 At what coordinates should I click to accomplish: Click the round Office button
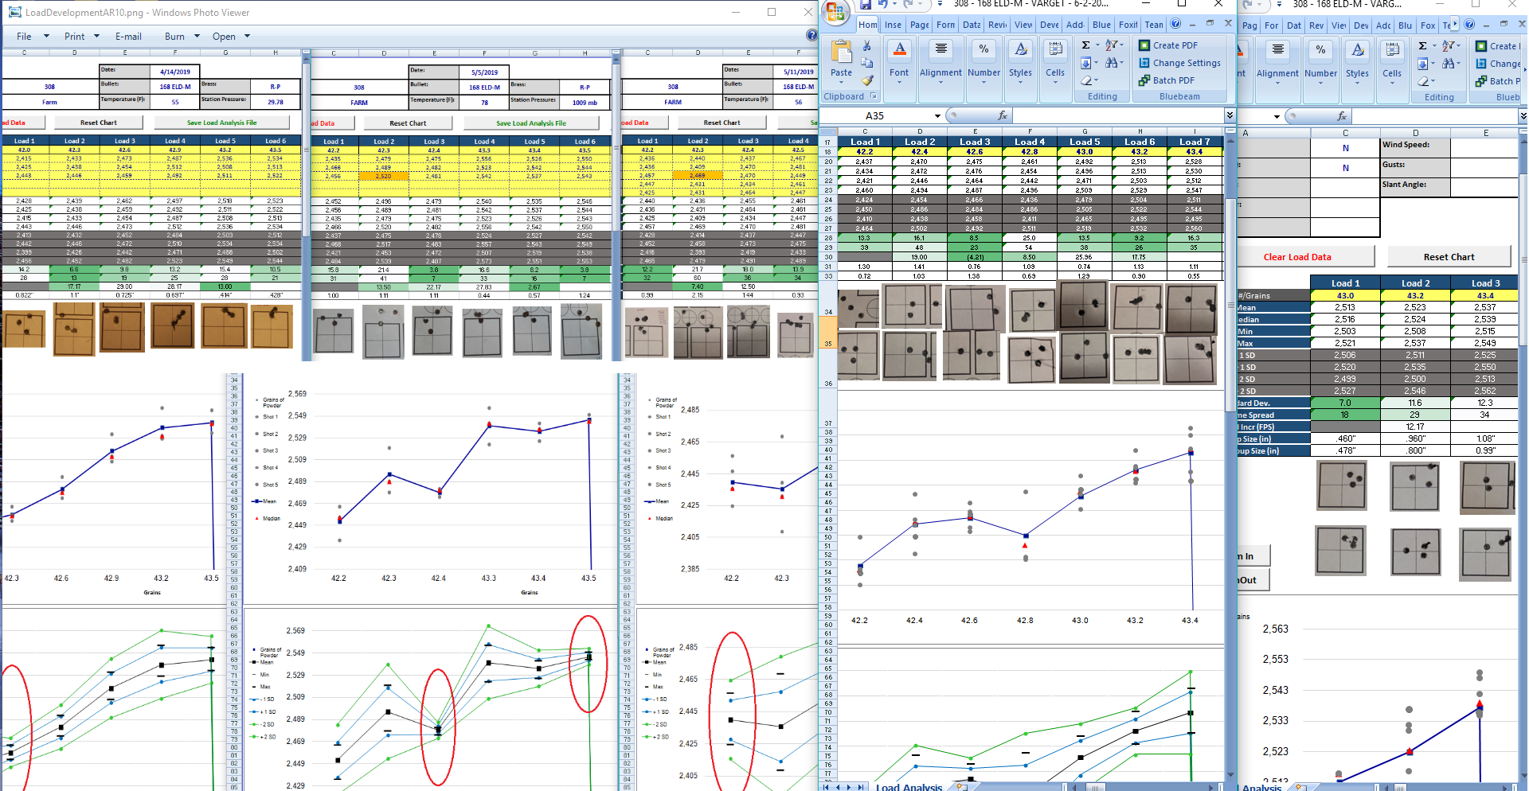click(x=835, y=11)
